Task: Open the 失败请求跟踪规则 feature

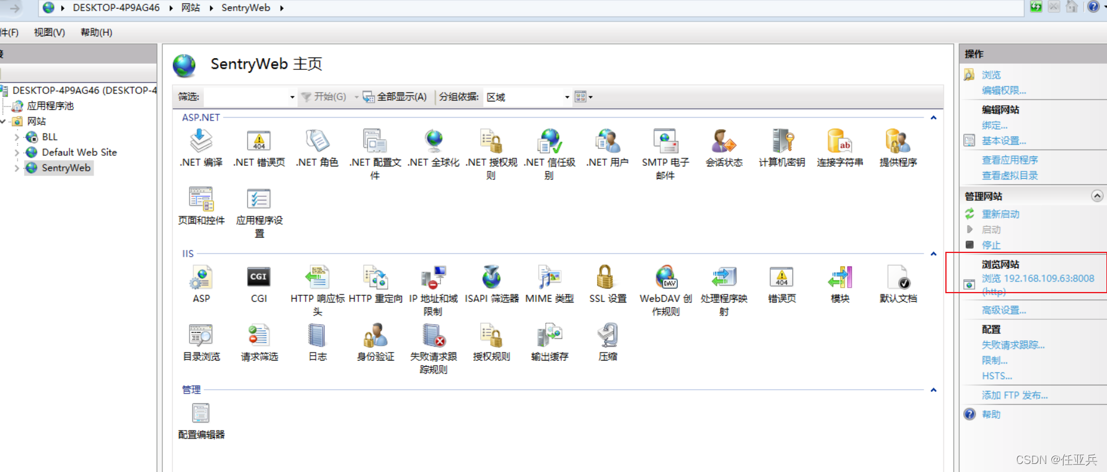Action: [x=434, y=348]
